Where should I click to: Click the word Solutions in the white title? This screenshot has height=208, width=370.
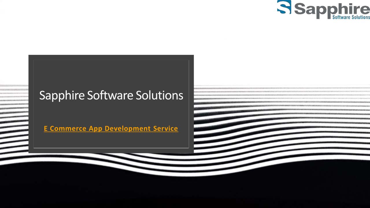click(159, 95)
